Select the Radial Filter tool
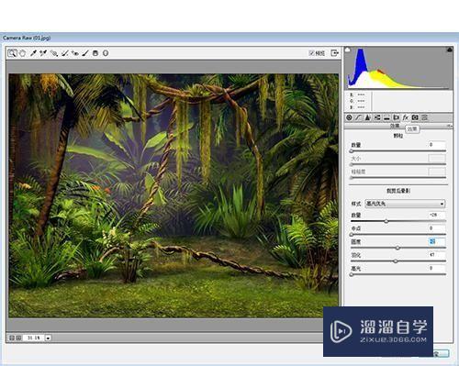Viewport: 459px width, 366px height. tap(106, 53)
